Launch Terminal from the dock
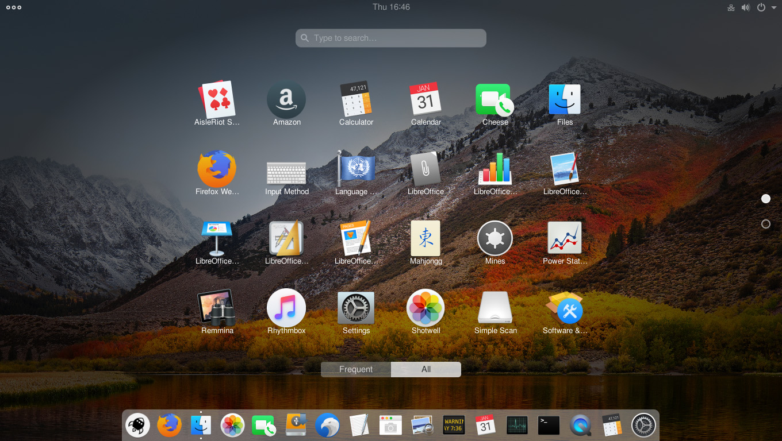Screen dimensions: 782x441 [x=549, y=425]
